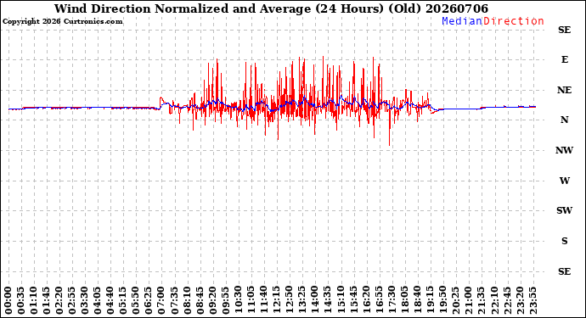Image resolution: width=586 pixels, height=318 pixels.
Task: Click the E axis label
Action: tap(565, 59)
